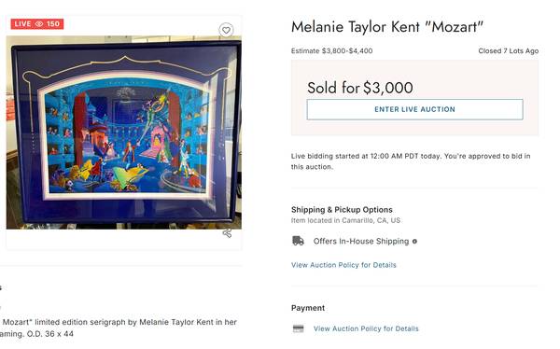
Task: Click the Closed 7 Lots Ago status
Action: click(509, 50)
